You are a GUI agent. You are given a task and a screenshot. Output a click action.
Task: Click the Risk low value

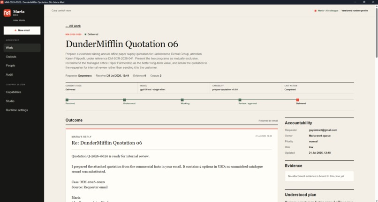(x=311, y=147)
